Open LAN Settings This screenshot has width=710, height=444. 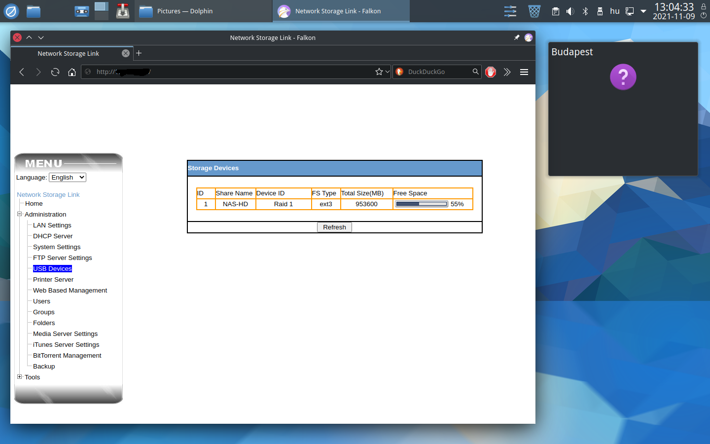point(52,225)
